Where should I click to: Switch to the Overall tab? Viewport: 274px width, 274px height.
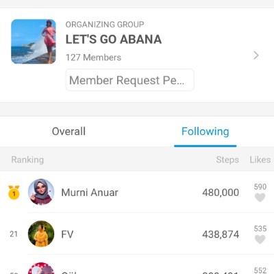pos(68,132)
